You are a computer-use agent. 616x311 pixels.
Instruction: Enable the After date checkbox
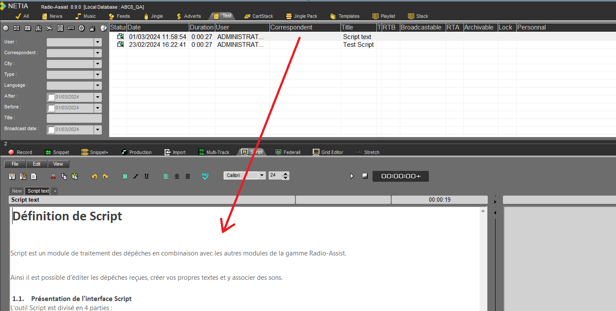click(x=51, y=97)
